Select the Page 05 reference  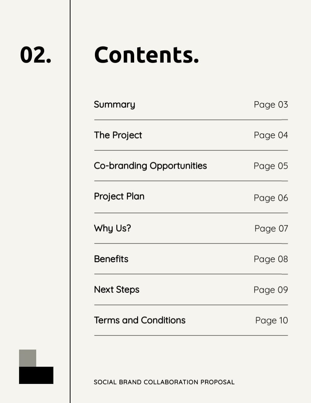pyautogui.click(x=271, y=166)
